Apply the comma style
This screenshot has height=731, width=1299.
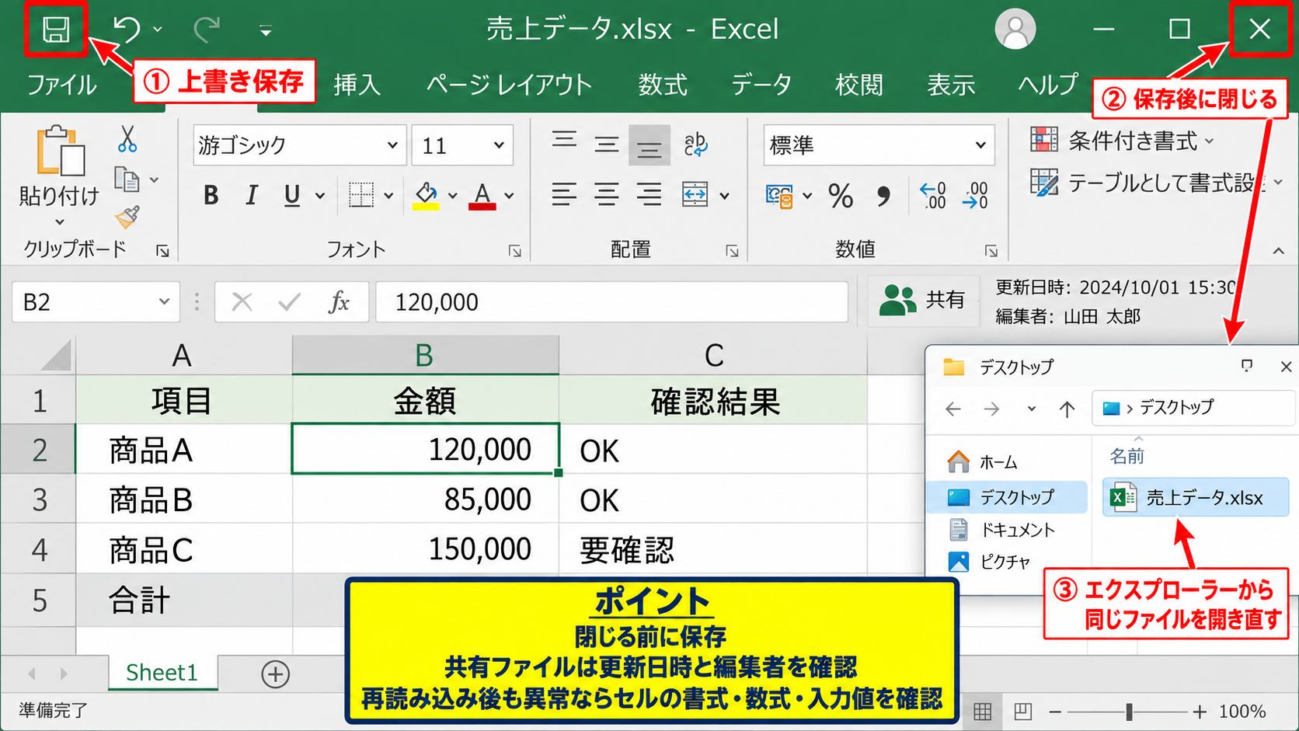pyautogui.click(x=883, y=196)
